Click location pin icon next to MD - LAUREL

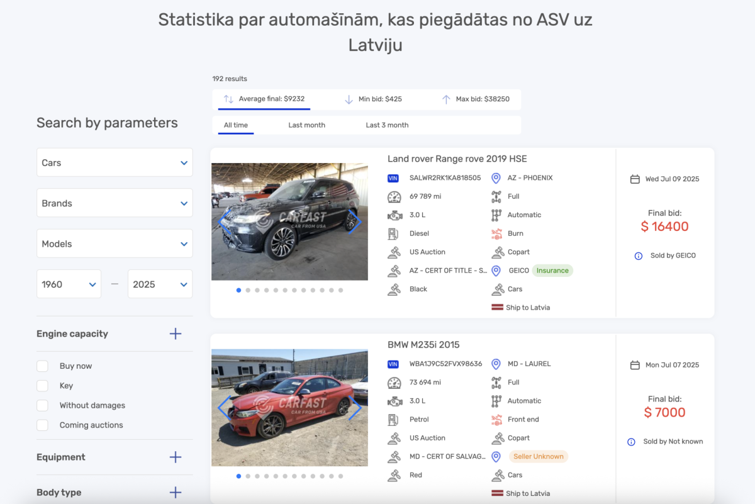pyautogui.click(x=496, y=364)
